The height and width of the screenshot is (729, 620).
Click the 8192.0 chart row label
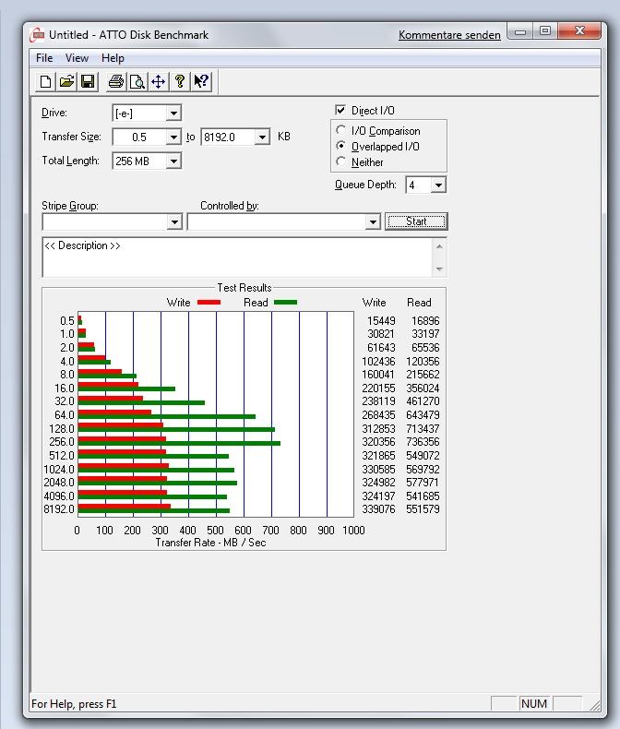[59, 509]
